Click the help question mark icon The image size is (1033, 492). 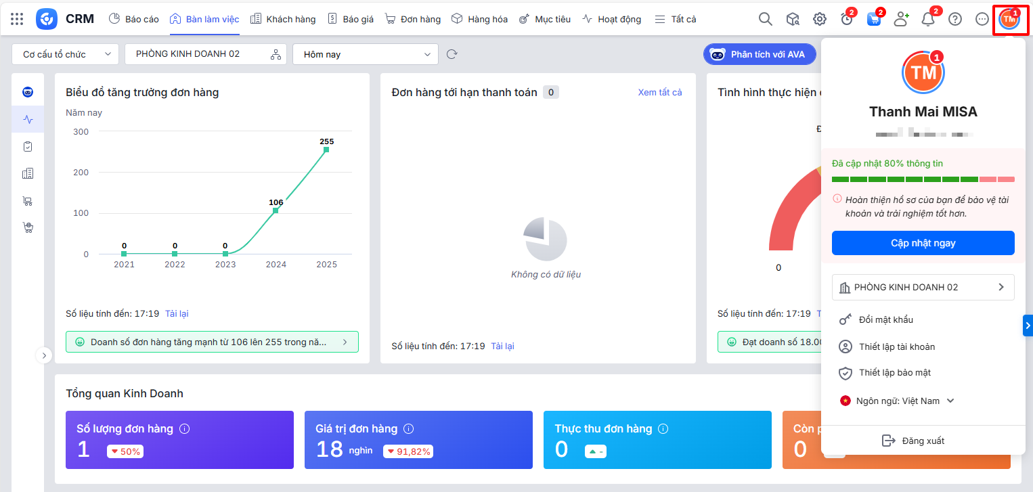click(955, 19)
